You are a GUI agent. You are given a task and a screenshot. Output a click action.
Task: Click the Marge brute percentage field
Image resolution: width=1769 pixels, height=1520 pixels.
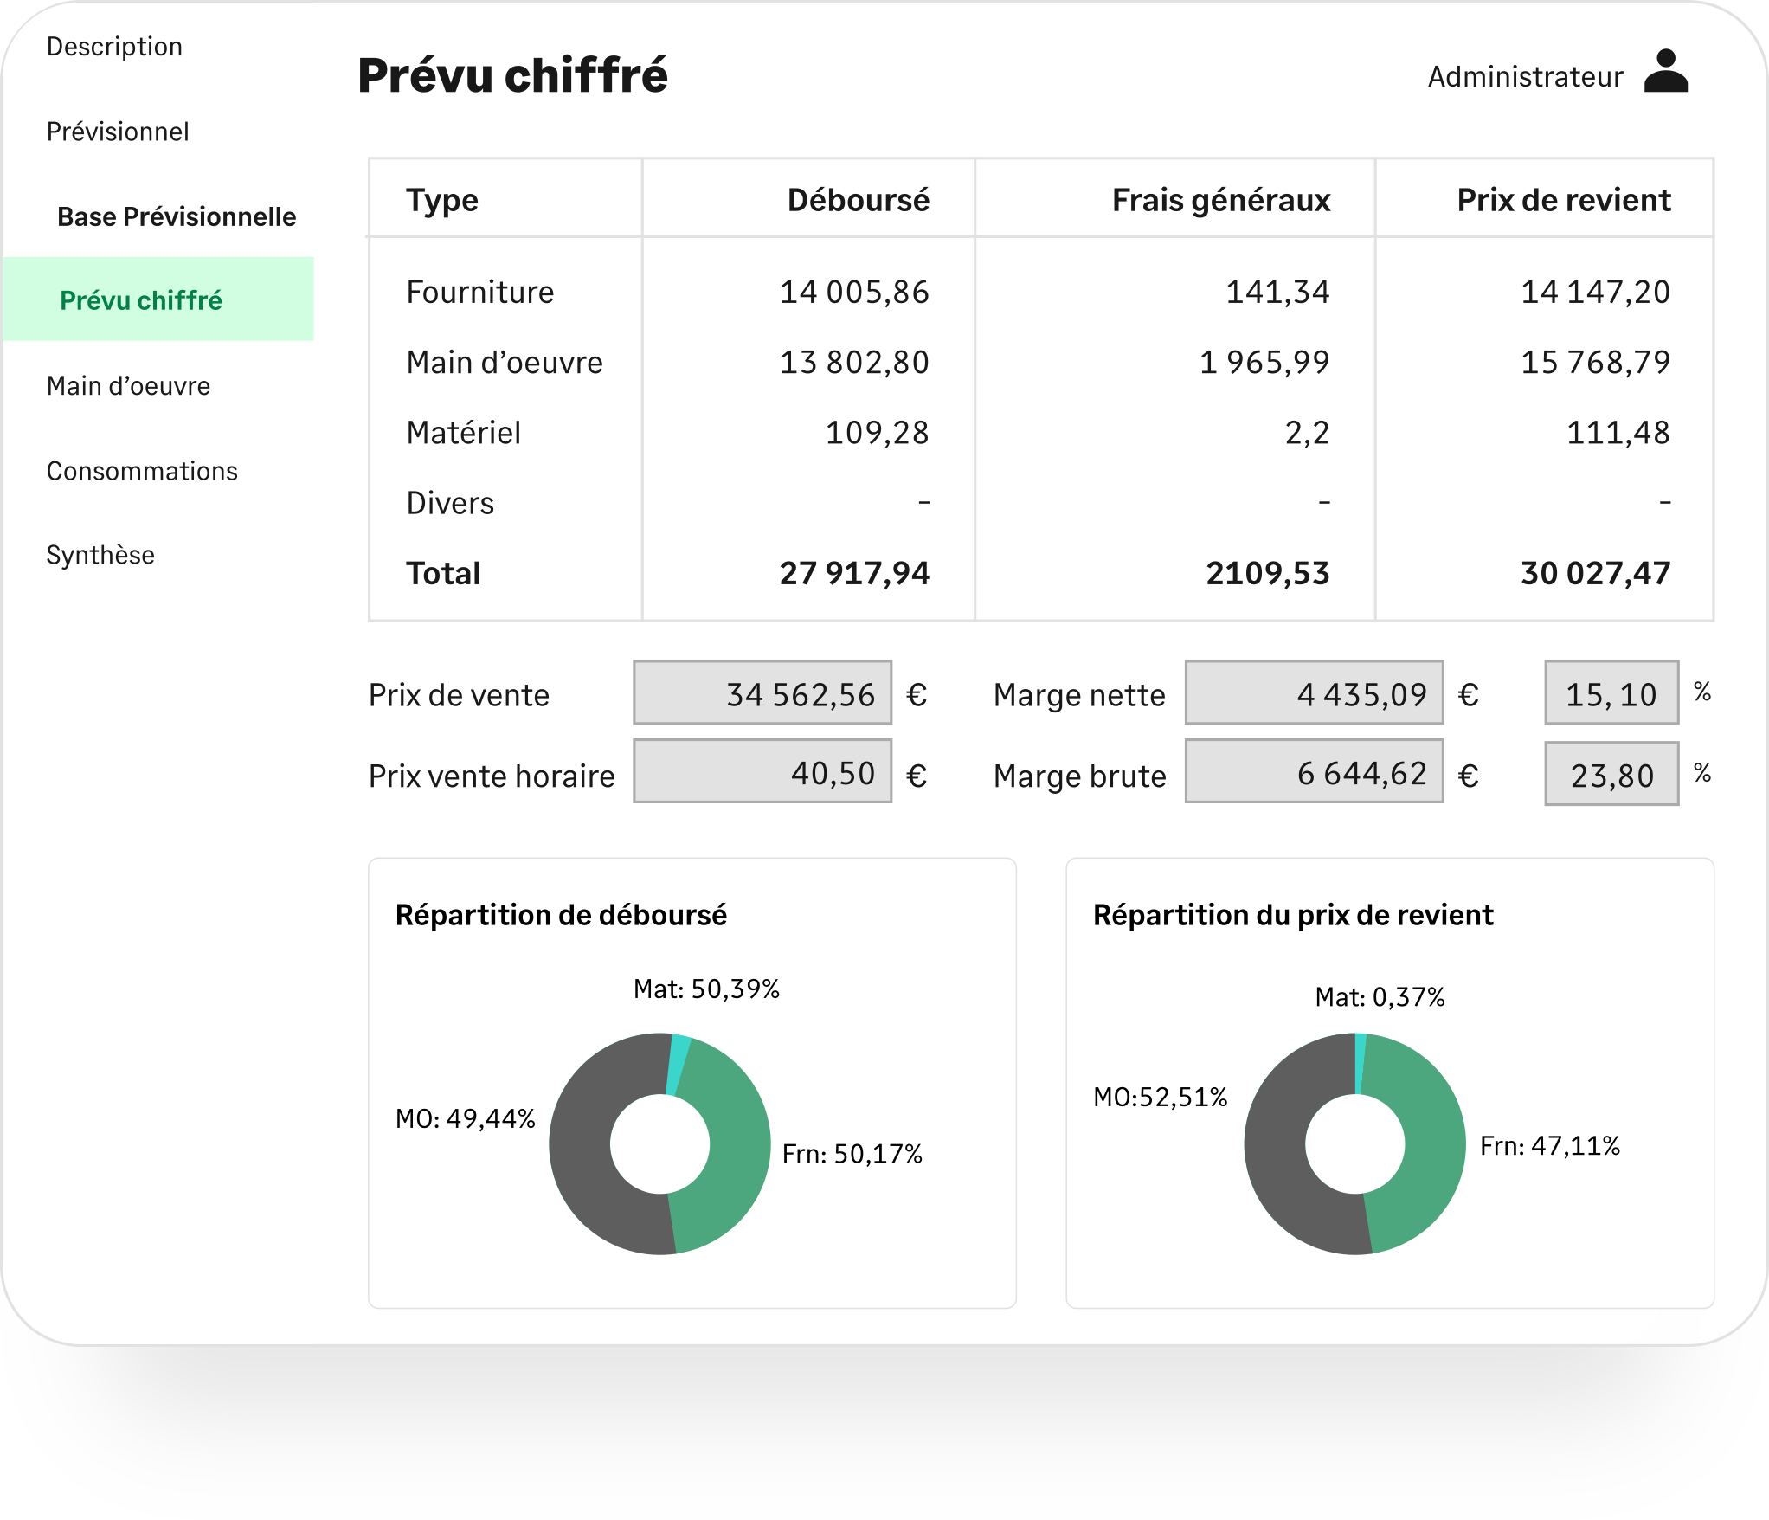pyautogui.click(x=1611, y=775)
